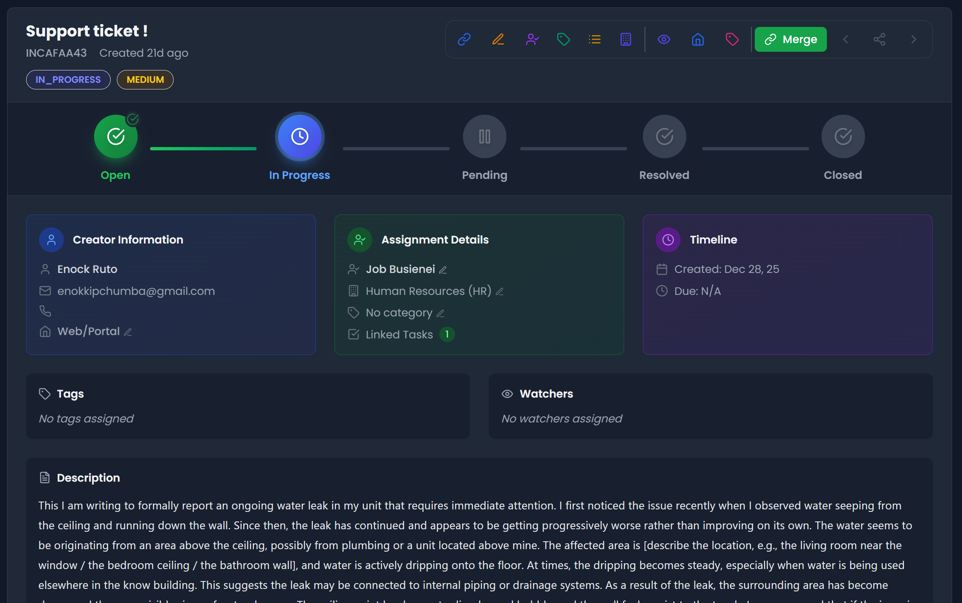Click the orange edit pencil toolbar icon
The width and height of the screenshot is (962, 603).
(498, 39)
